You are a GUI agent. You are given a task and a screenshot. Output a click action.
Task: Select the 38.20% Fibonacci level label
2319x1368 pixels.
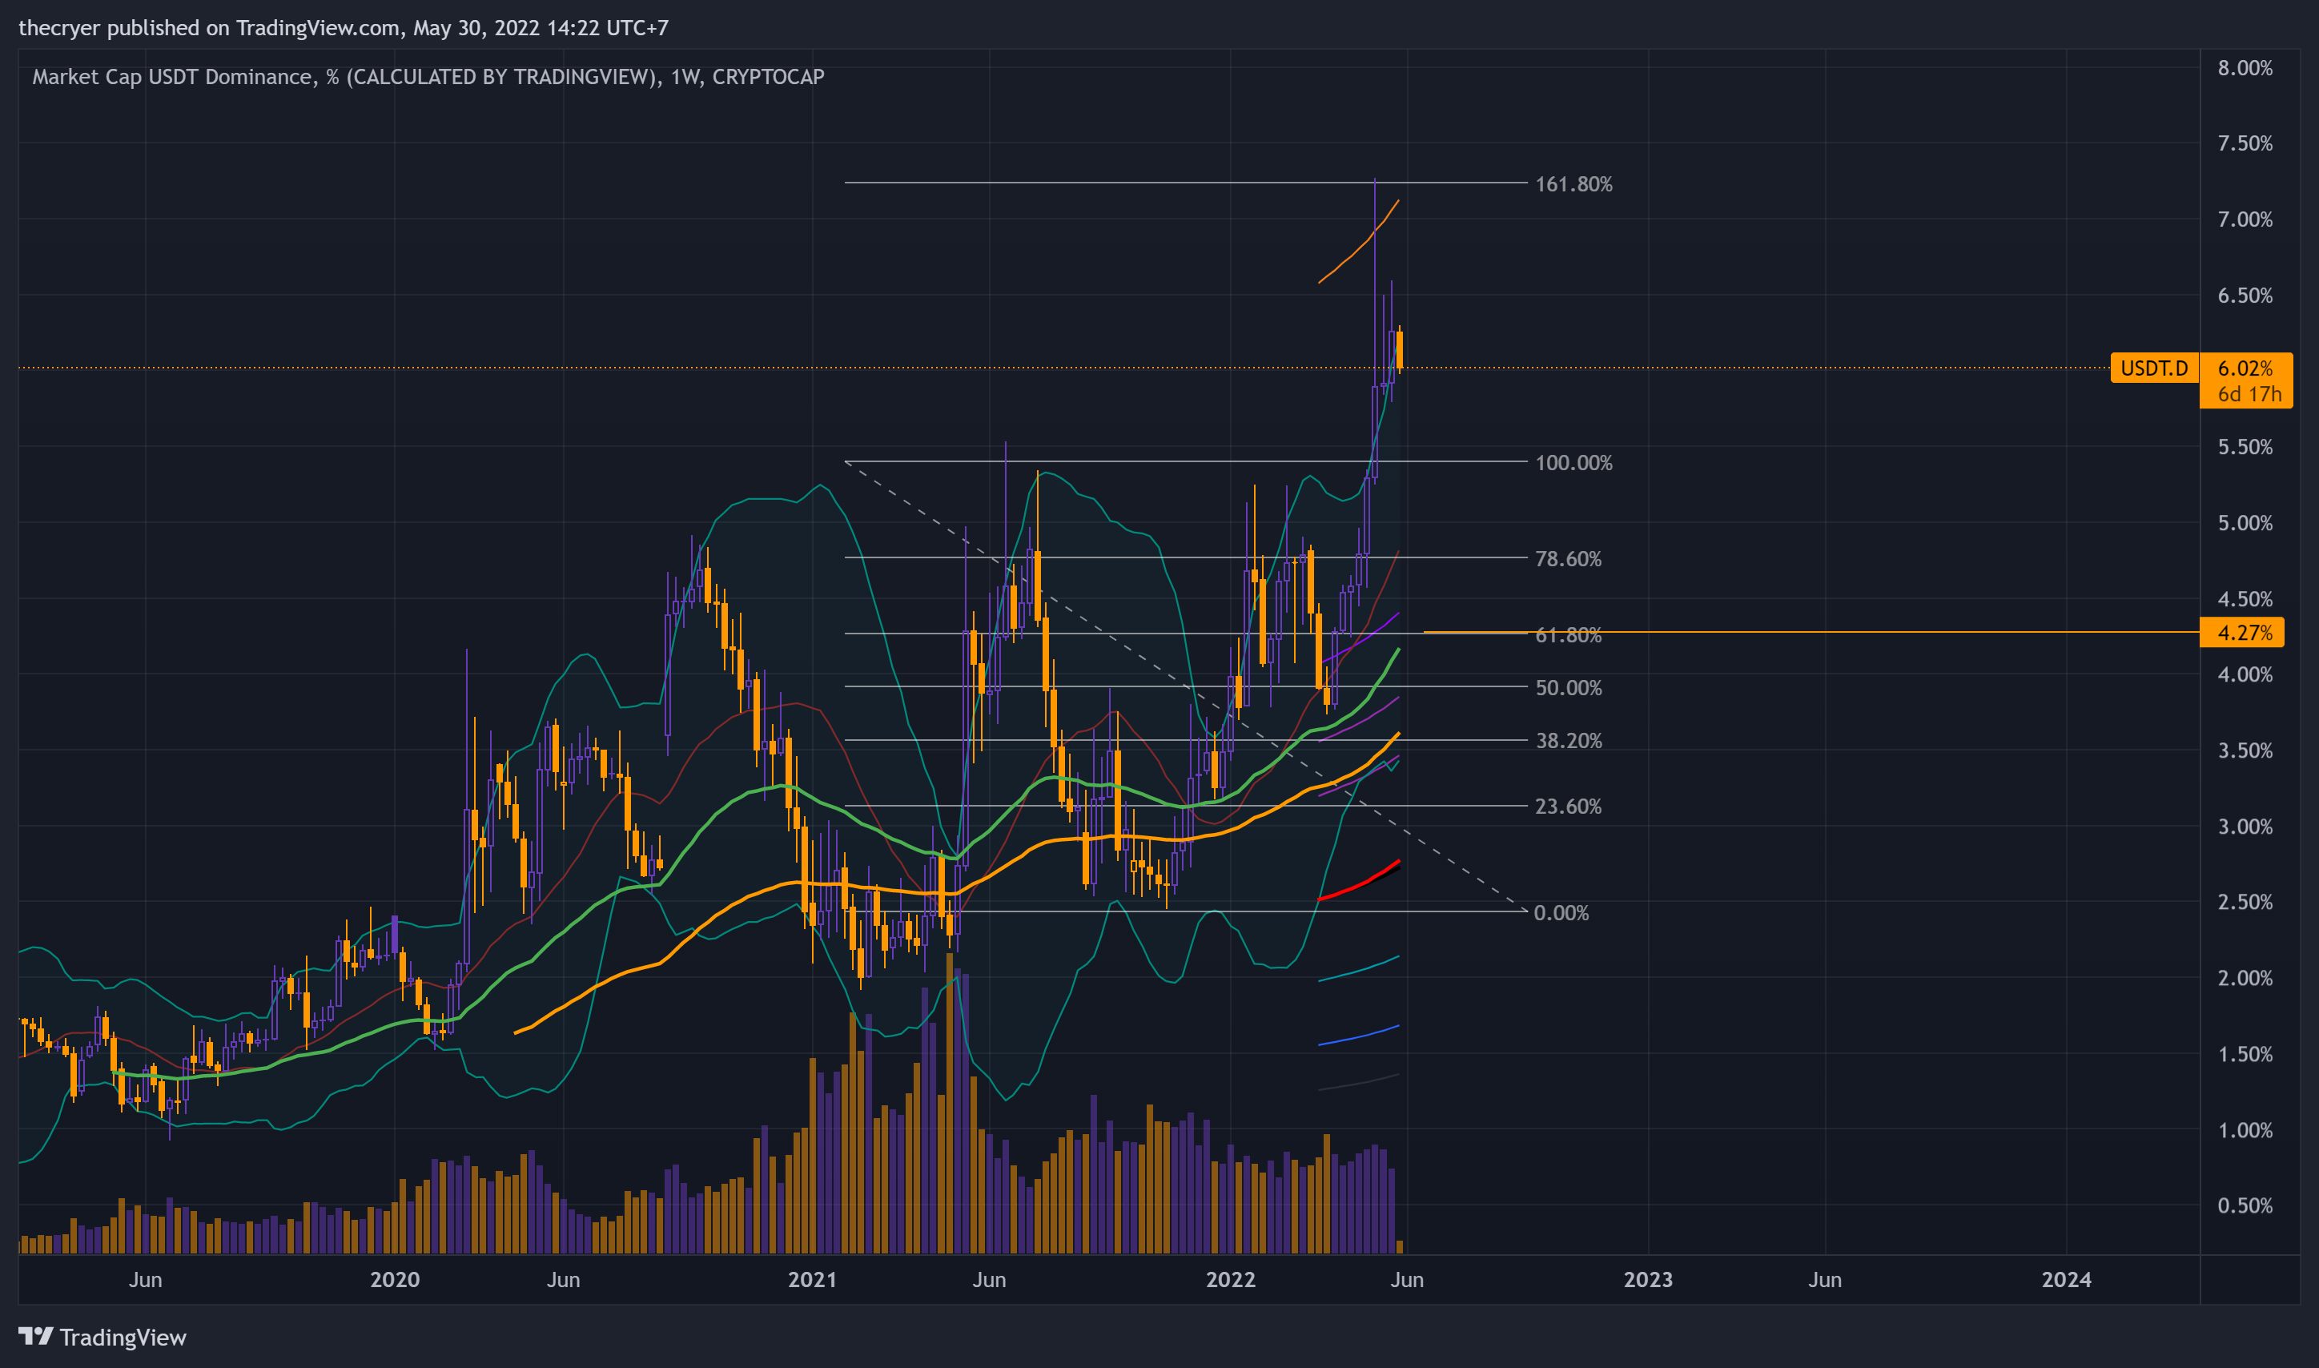[x=1568, y=741]
